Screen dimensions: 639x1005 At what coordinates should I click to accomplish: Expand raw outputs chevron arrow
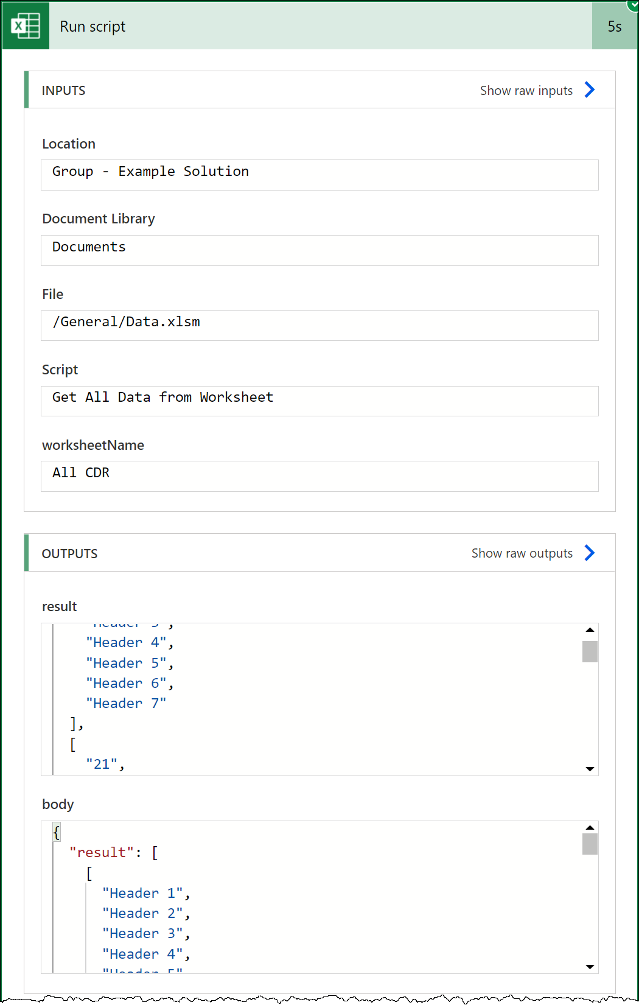point(589,553)
